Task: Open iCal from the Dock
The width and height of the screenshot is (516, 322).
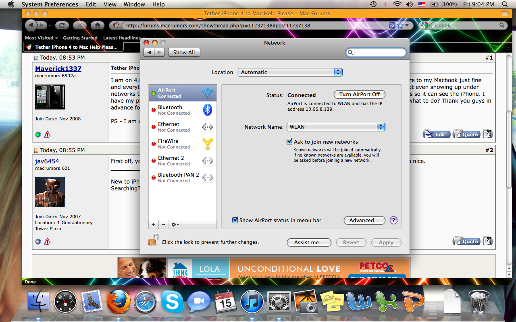Action: (x=225, y=302)
